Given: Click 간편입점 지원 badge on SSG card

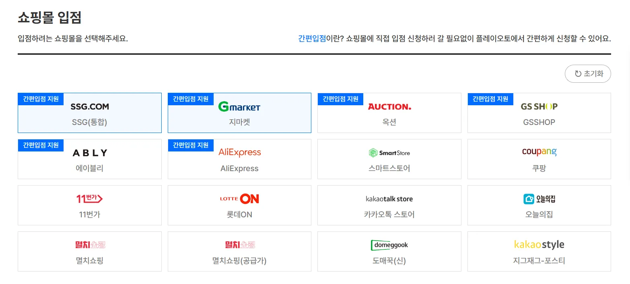Looking at the screenshot, I should click(x=41, y=99).
